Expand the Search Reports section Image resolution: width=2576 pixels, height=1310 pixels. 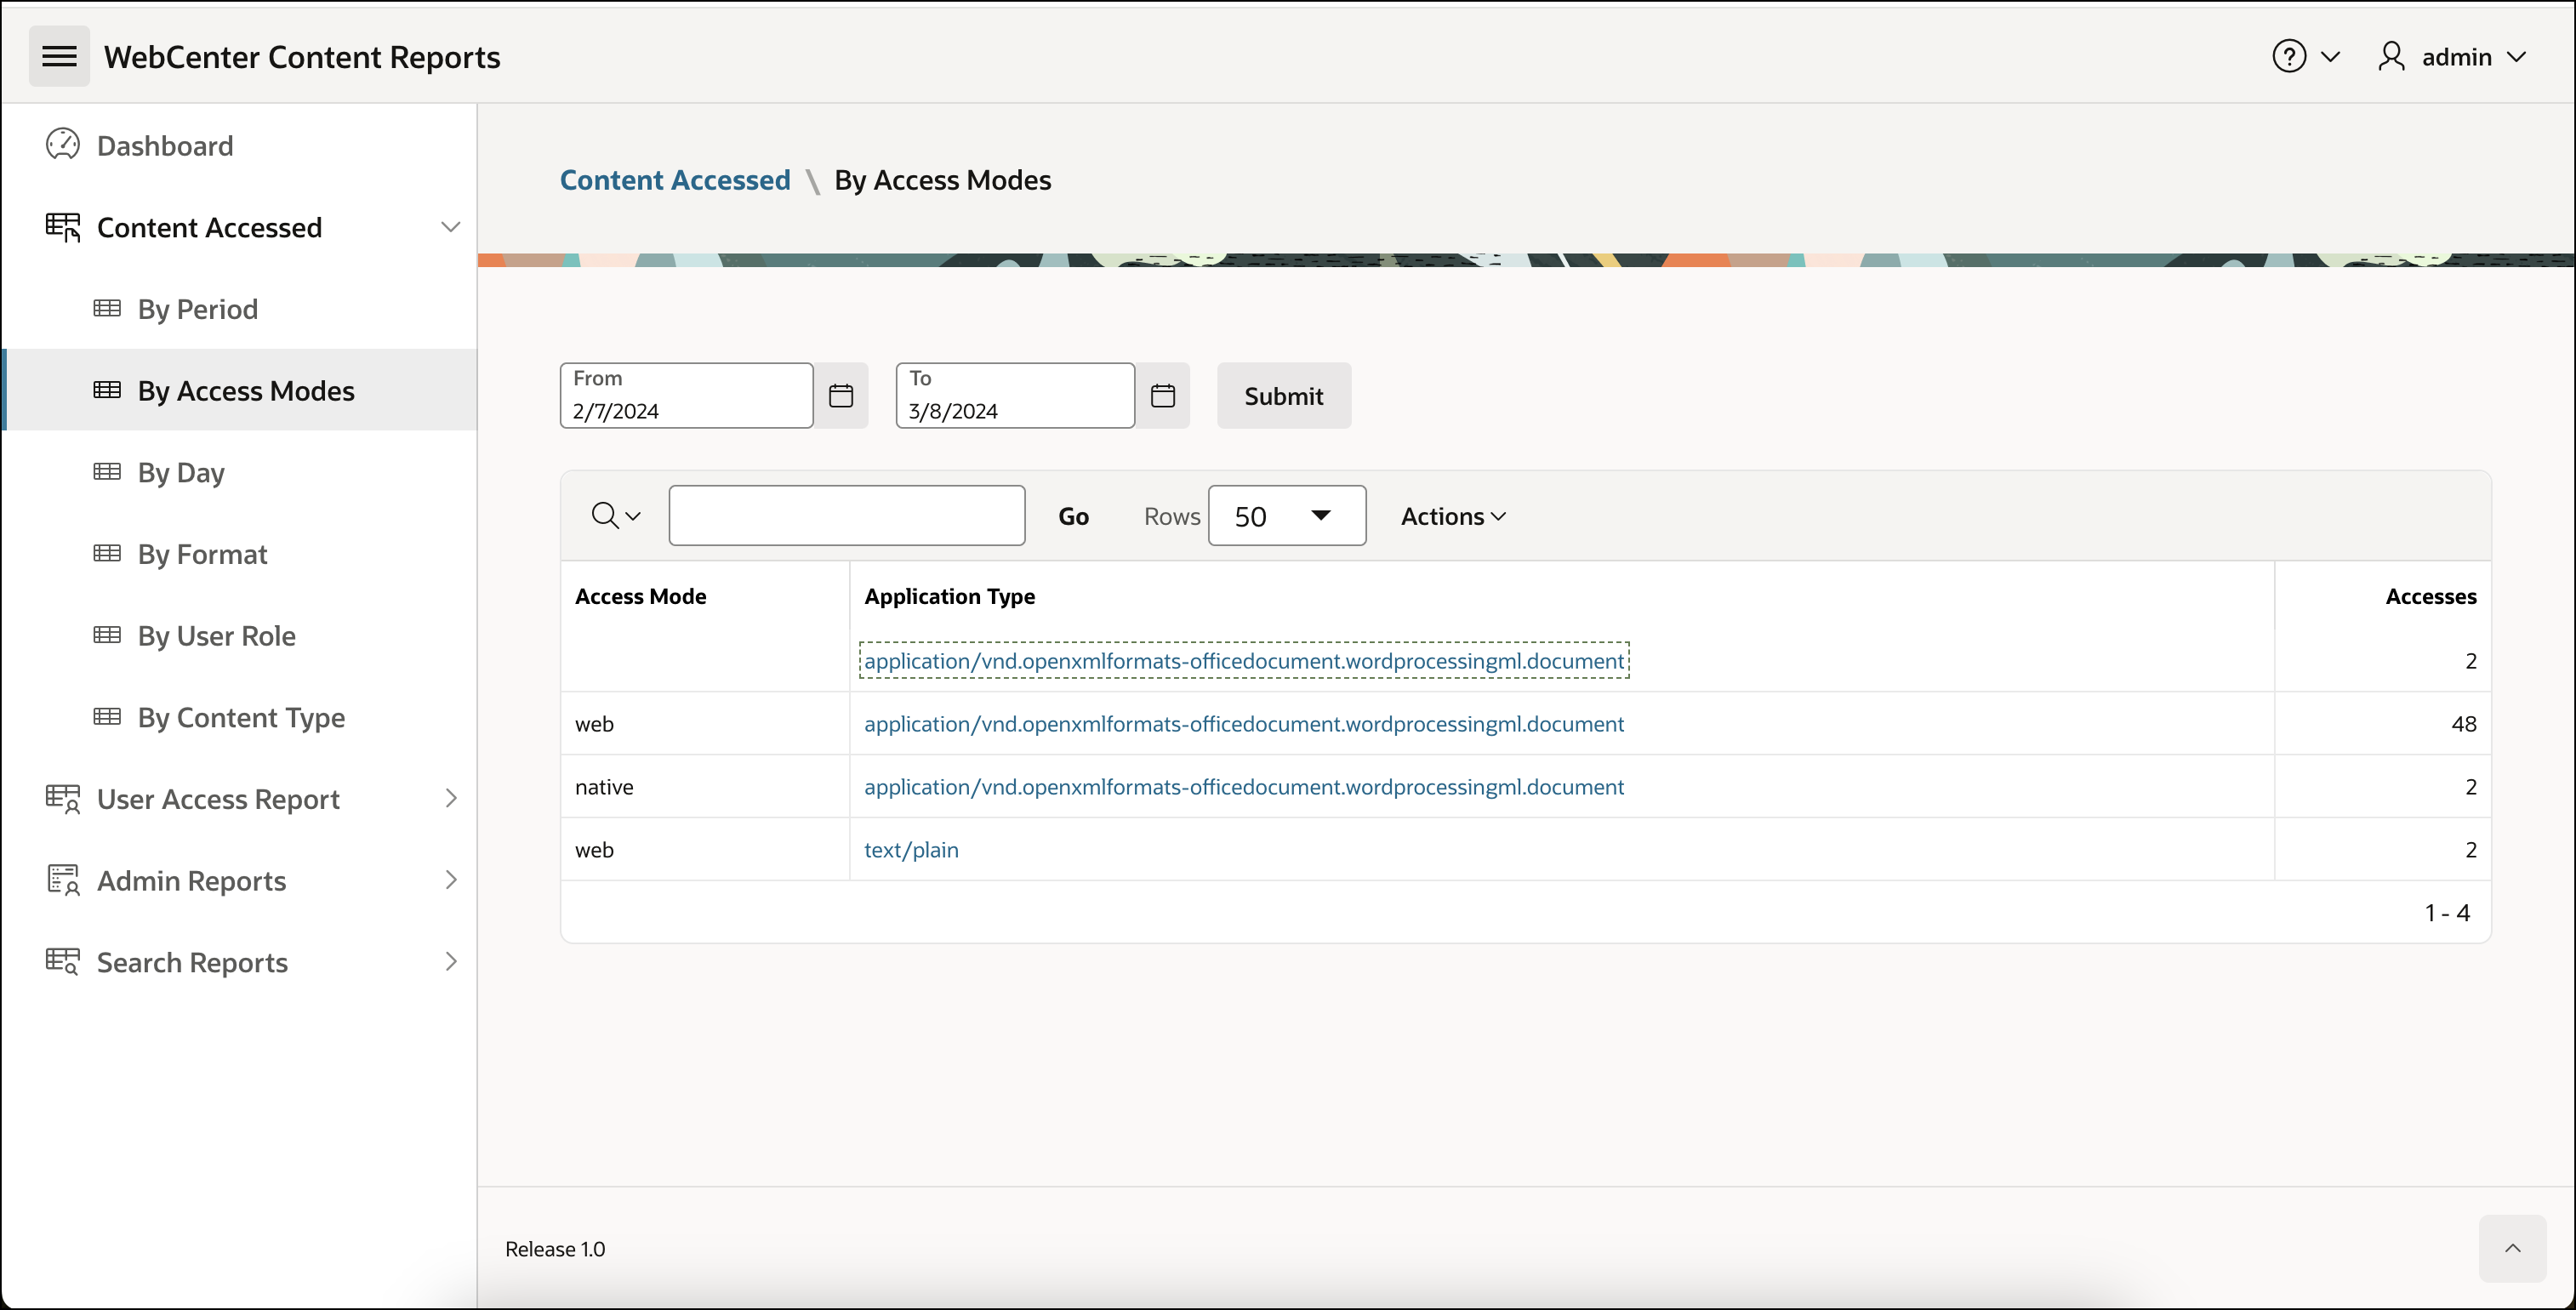[x=451, y=961]
